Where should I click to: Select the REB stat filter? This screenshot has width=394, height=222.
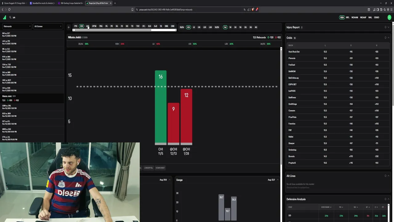tap(82, 26)
